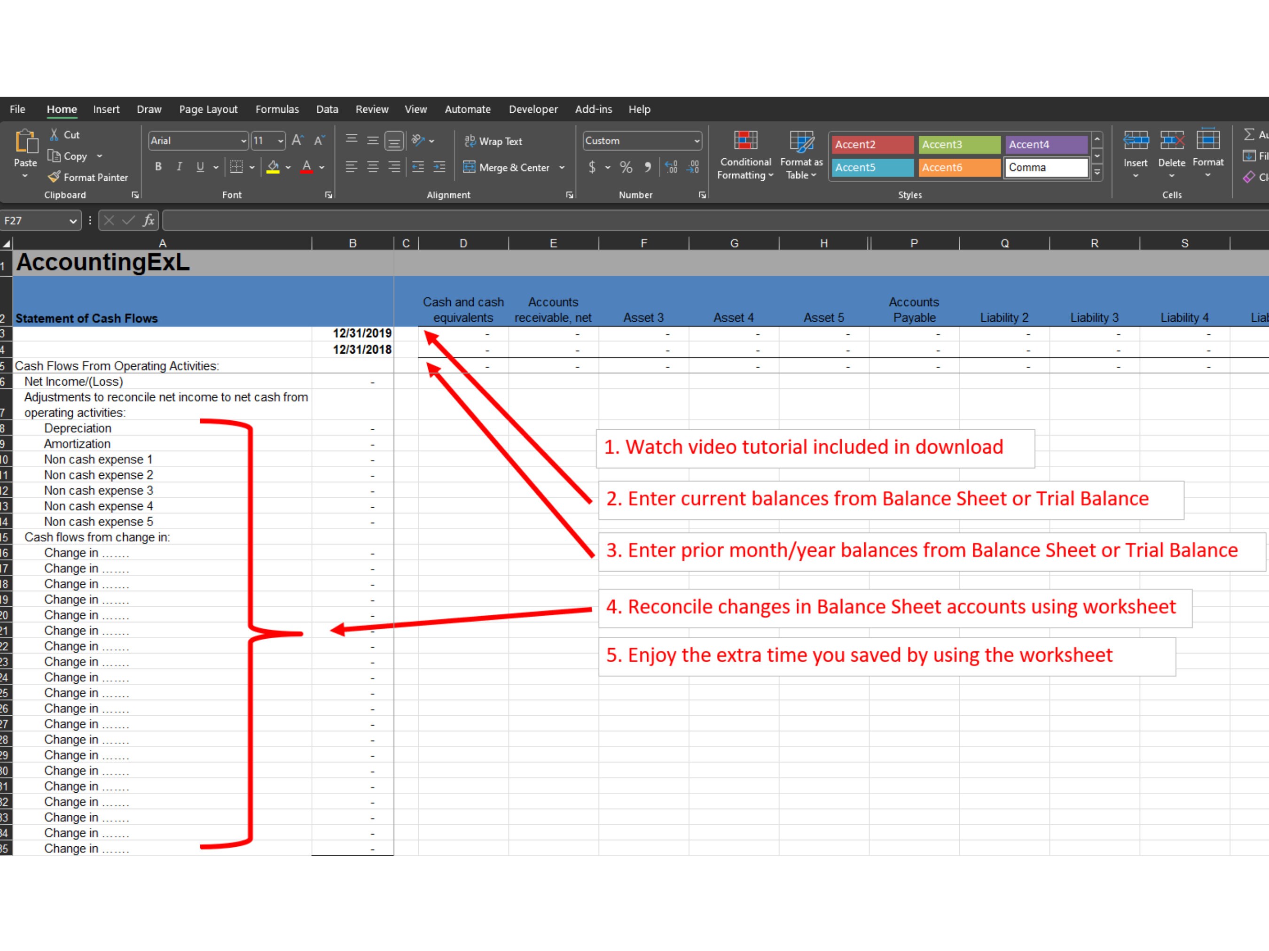This screenshot has height=951, width=1269.
Task: Choose Bottom Align icon
Action: [394, 140]
